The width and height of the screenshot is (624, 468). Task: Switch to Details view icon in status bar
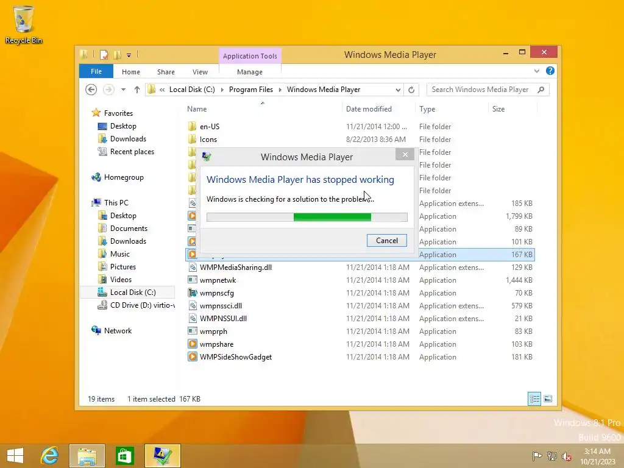(534, 399)
